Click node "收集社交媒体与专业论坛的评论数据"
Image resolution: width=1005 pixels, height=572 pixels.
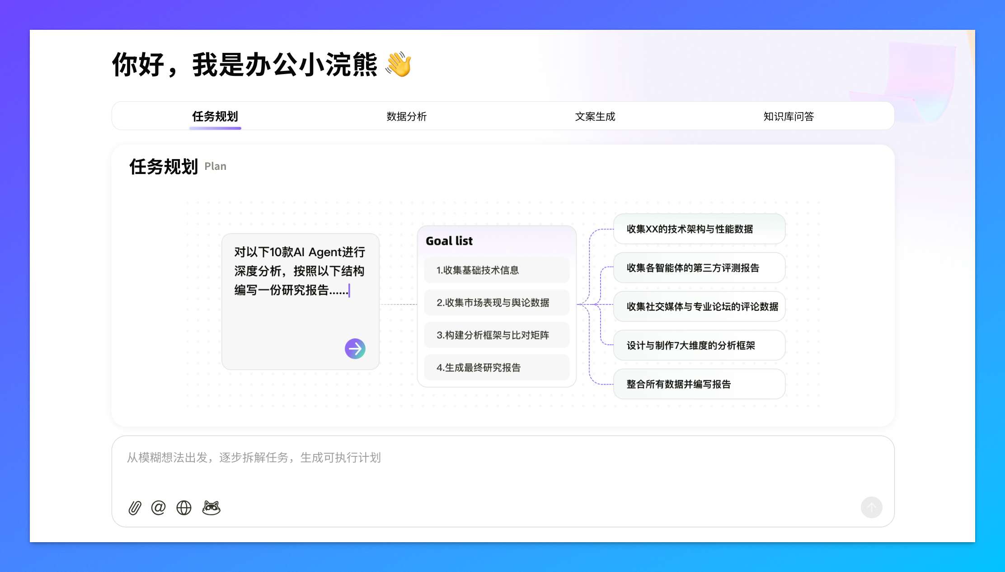tap(699, 307)
